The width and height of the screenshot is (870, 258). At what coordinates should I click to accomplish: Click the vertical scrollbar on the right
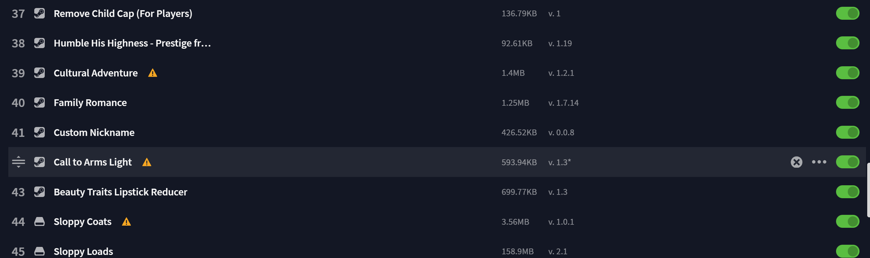868,190
